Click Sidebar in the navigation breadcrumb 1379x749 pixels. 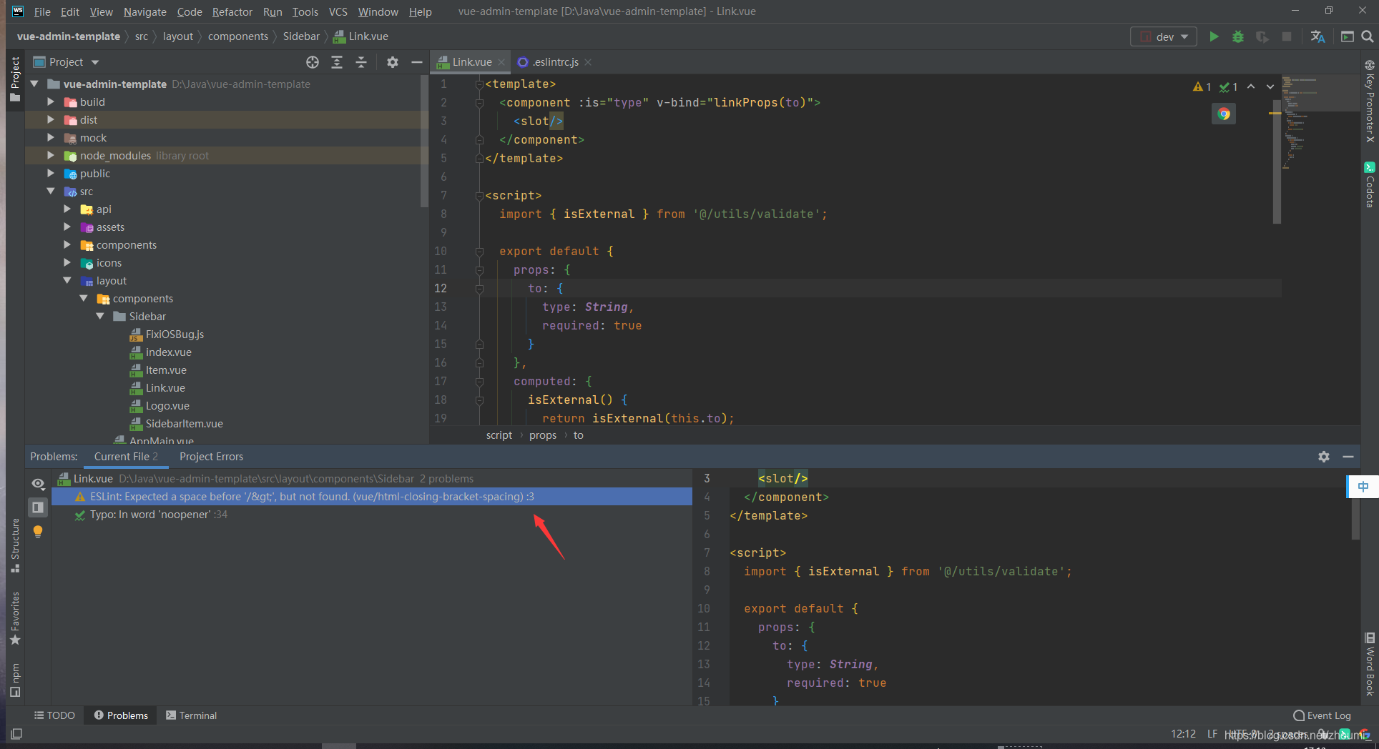[x=301, y=36]
